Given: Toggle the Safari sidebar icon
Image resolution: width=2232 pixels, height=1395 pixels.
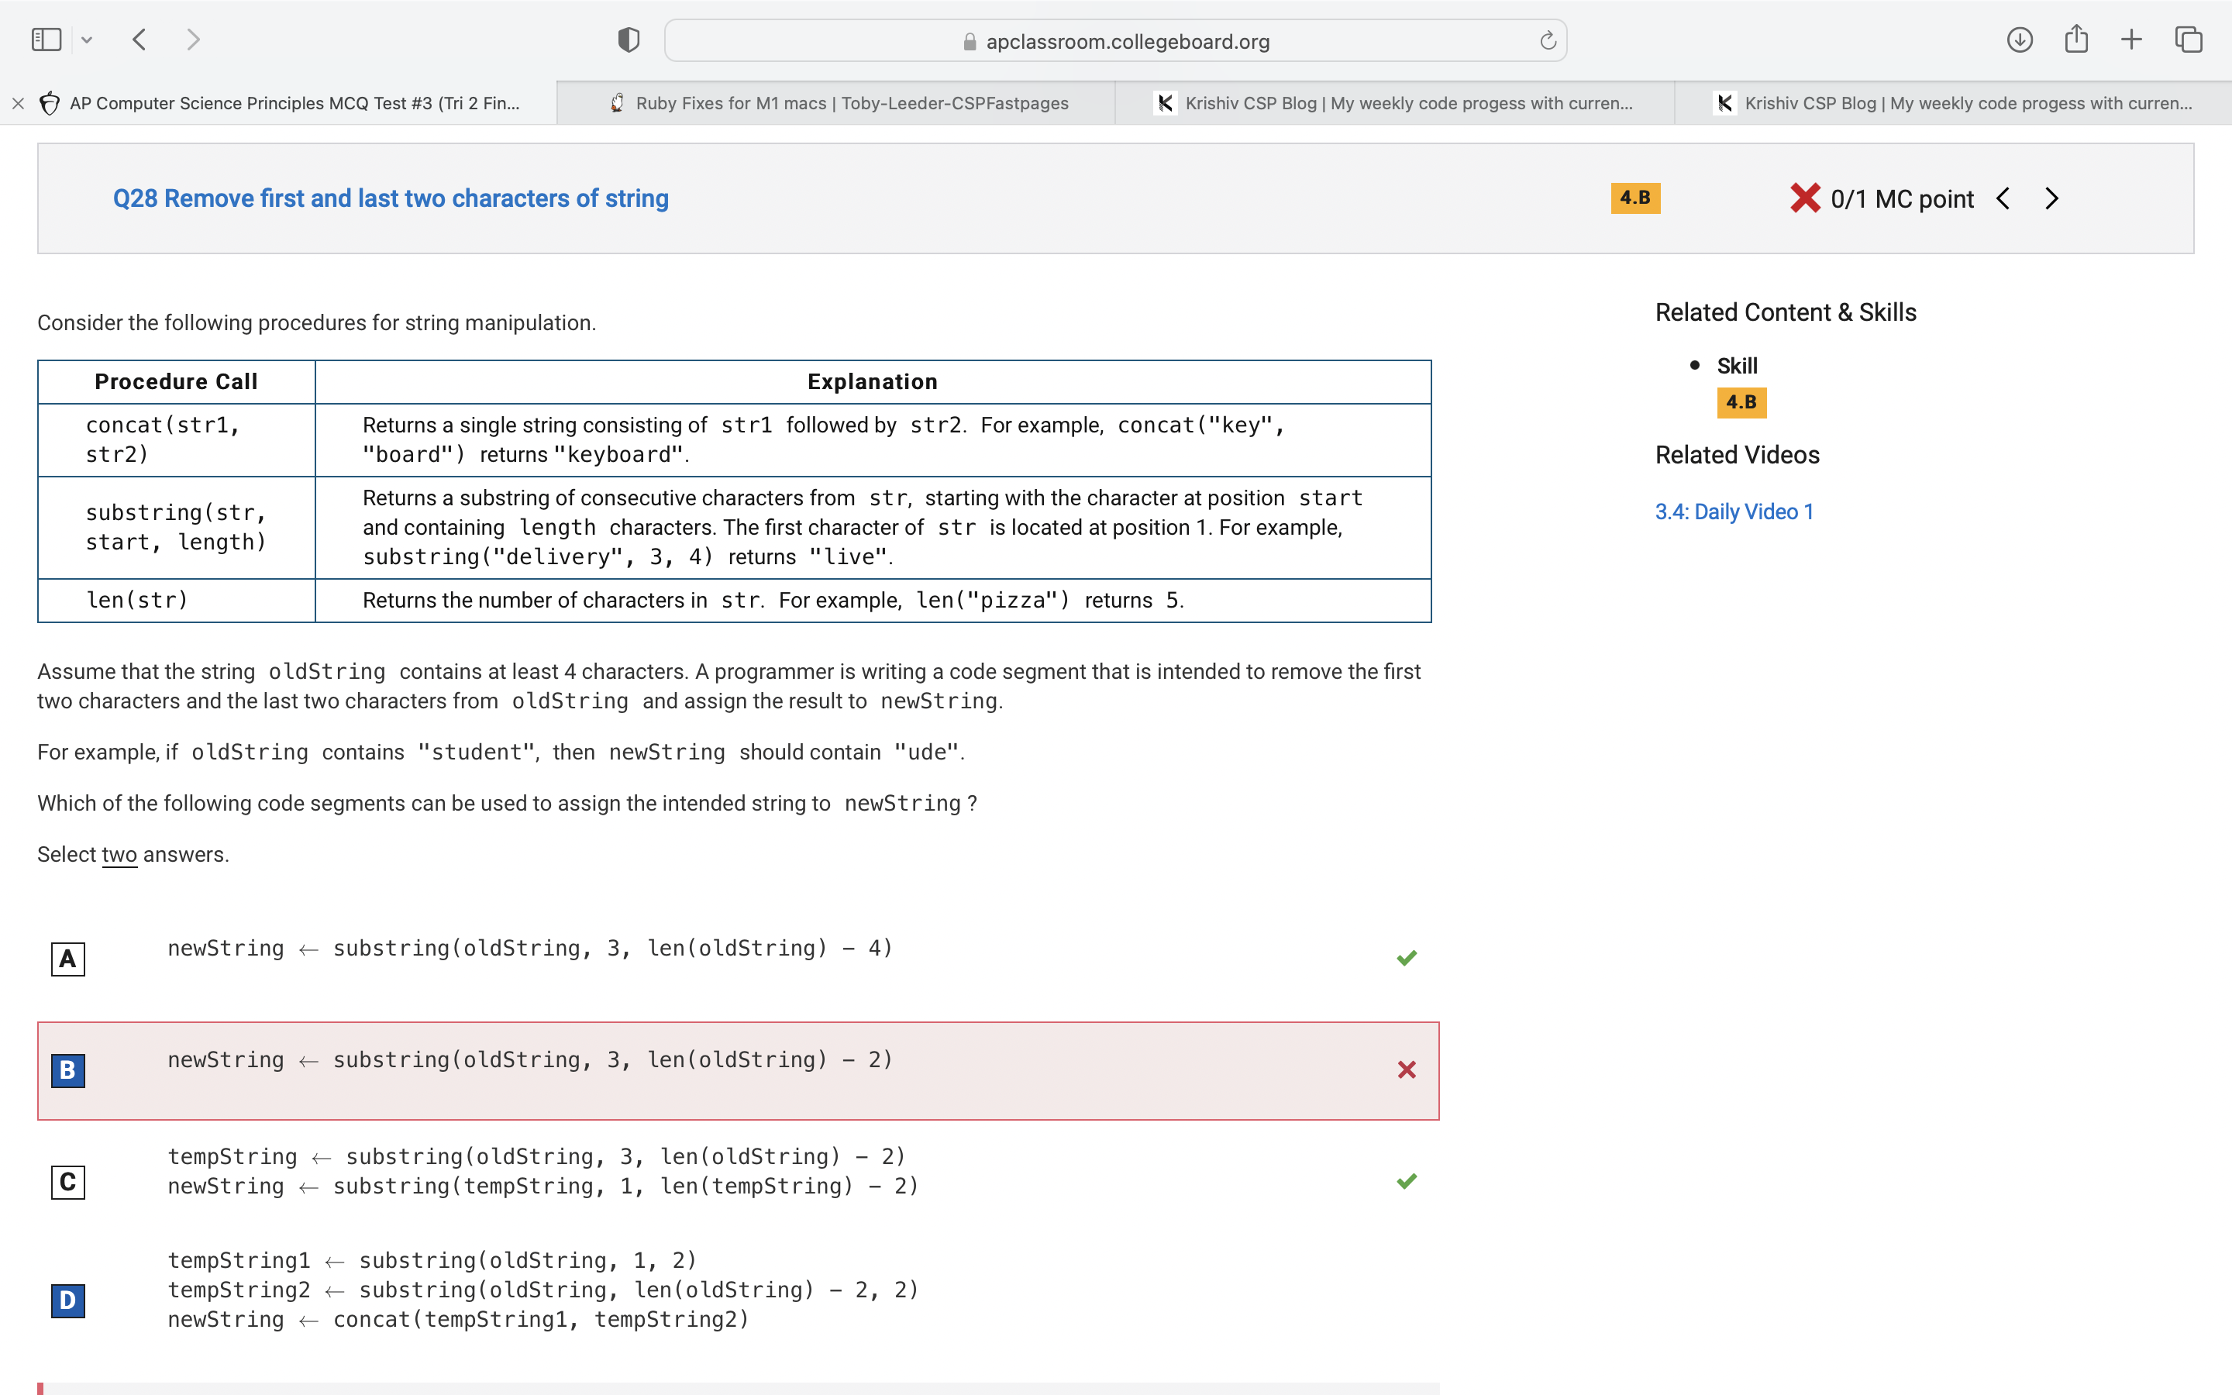Looking at the screenshot, I should [x=46, y=40].
